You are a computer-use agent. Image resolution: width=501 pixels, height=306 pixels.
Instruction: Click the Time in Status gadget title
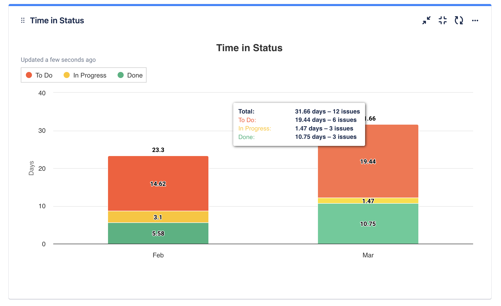point(57,21)
